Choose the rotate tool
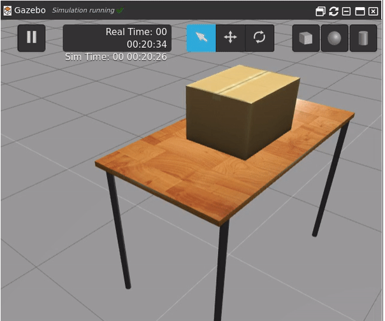 point(259,38)
